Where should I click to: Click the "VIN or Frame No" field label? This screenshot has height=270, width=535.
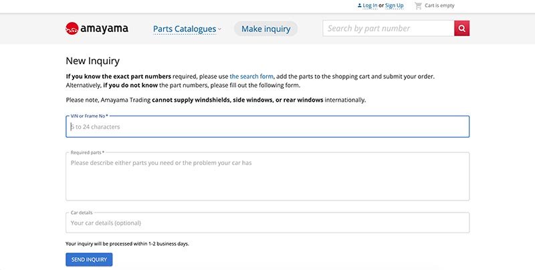coord(89,116)
